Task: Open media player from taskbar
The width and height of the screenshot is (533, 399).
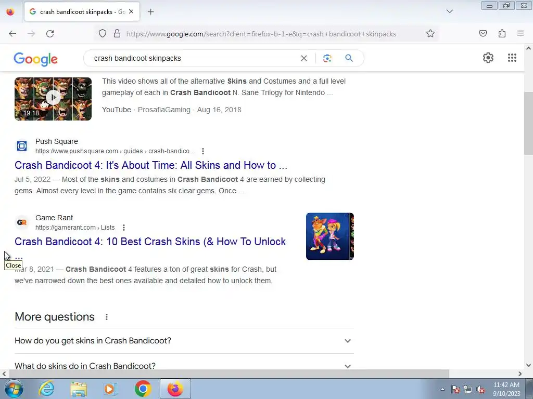Action: [110, 389]
